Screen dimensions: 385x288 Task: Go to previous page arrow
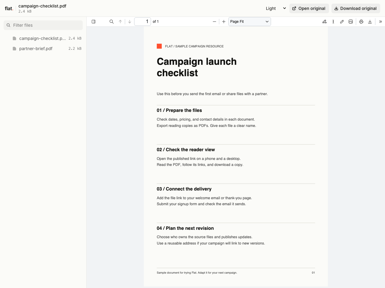120,22
